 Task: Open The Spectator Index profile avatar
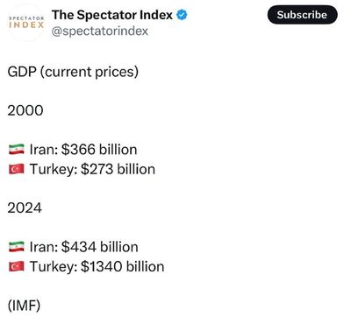pos(26,23)
